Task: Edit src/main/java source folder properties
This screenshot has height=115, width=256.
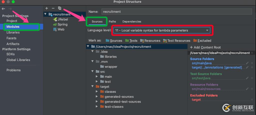Action: click(x=247, y=63)
